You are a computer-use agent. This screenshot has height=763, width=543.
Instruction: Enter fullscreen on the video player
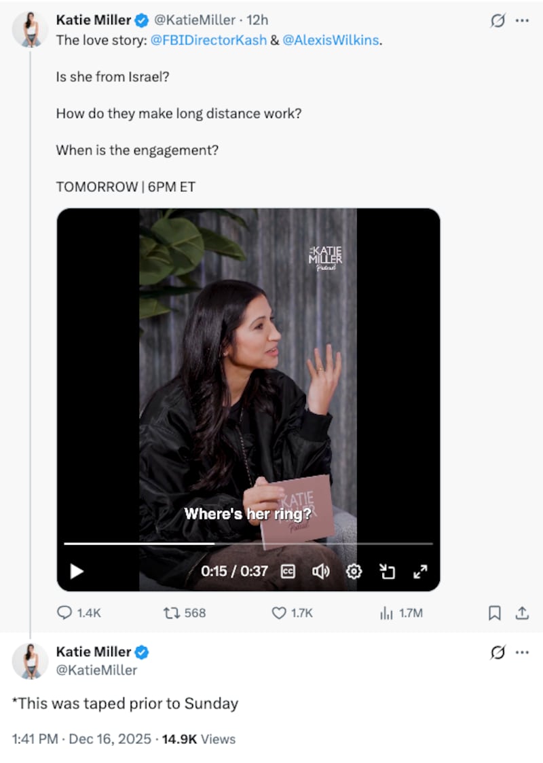tap(420, 572)
